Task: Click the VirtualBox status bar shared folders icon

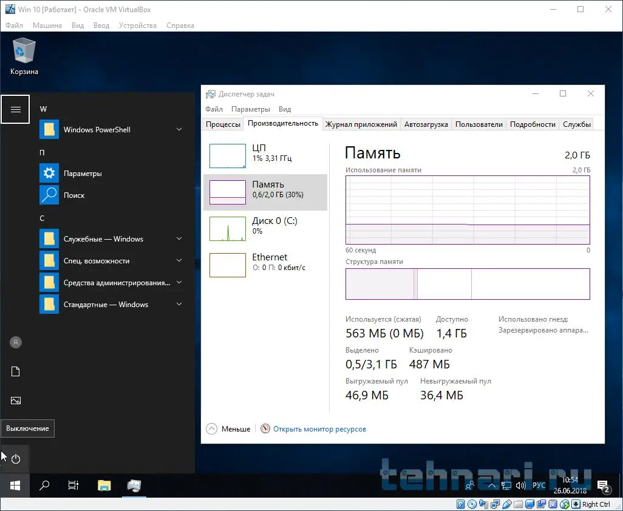Action: (519, 505)
